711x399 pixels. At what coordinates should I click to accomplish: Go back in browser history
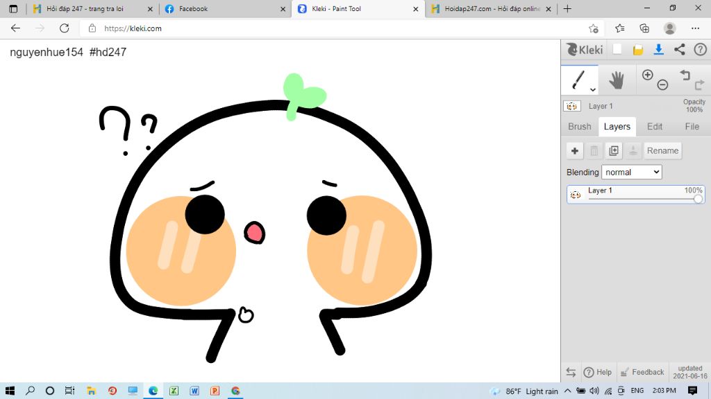pyautogui.click(x=15, y=28)
